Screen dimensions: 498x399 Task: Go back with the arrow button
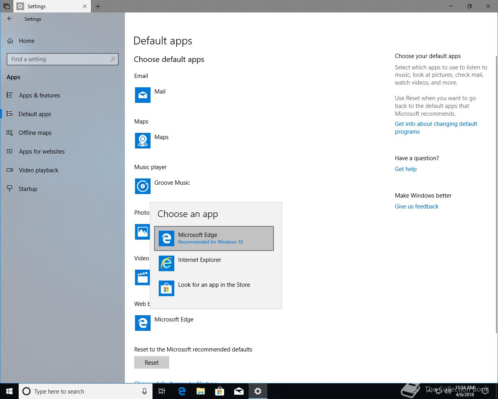pos(10,19)
